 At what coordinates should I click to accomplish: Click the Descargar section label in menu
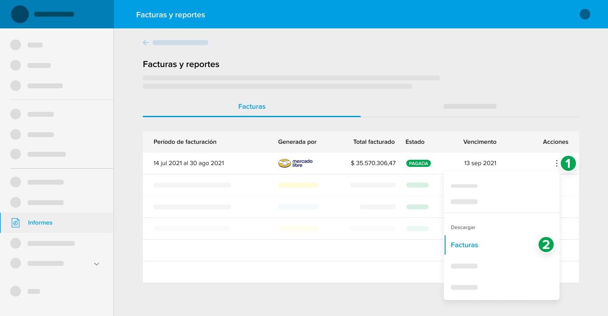click(x=463, y=227)
